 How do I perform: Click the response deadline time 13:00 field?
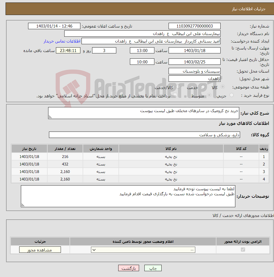coord(142,50)
